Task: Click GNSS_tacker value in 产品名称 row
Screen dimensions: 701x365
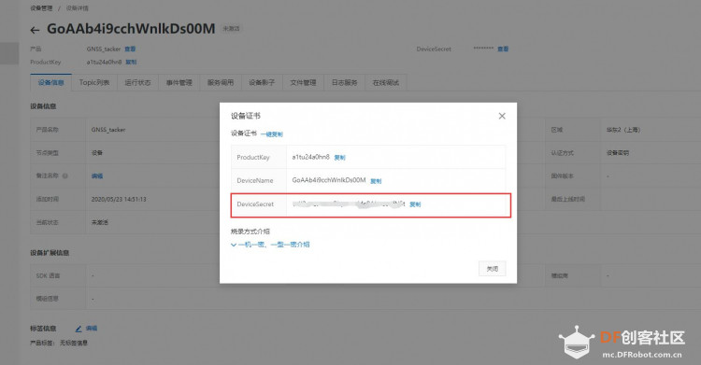Action: point(108,130)
